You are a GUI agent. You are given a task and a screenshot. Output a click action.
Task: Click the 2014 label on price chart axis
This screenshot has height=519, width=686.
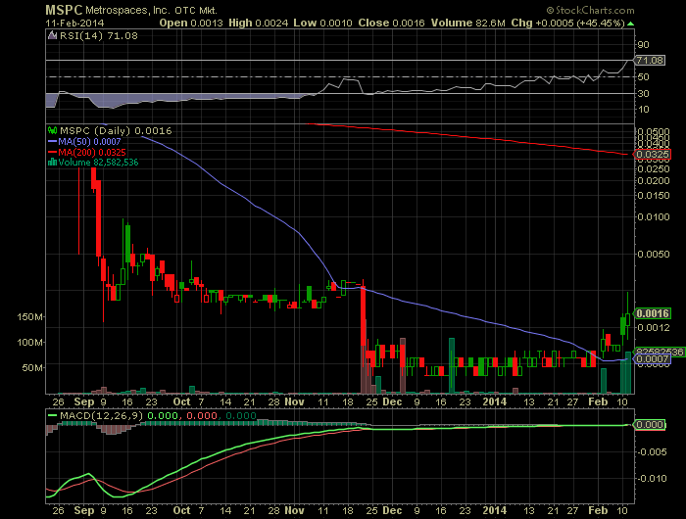tap(494, 401)
